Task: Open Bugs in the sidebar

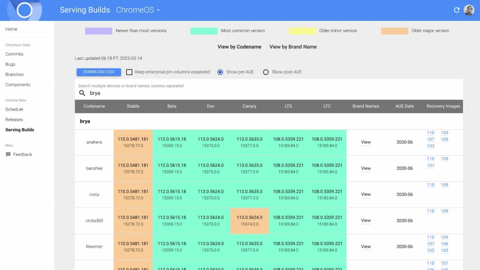Action: pos(10,64)
